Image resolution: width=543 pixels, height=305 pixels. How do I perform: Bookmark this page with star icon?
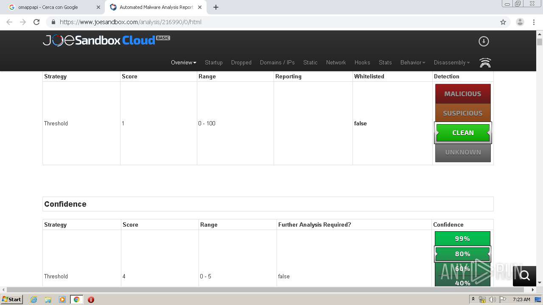[503, 22]
